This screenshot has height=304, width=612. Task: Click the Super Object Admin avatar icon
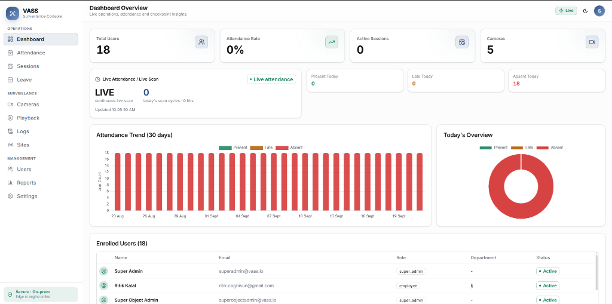pos(103,300)
